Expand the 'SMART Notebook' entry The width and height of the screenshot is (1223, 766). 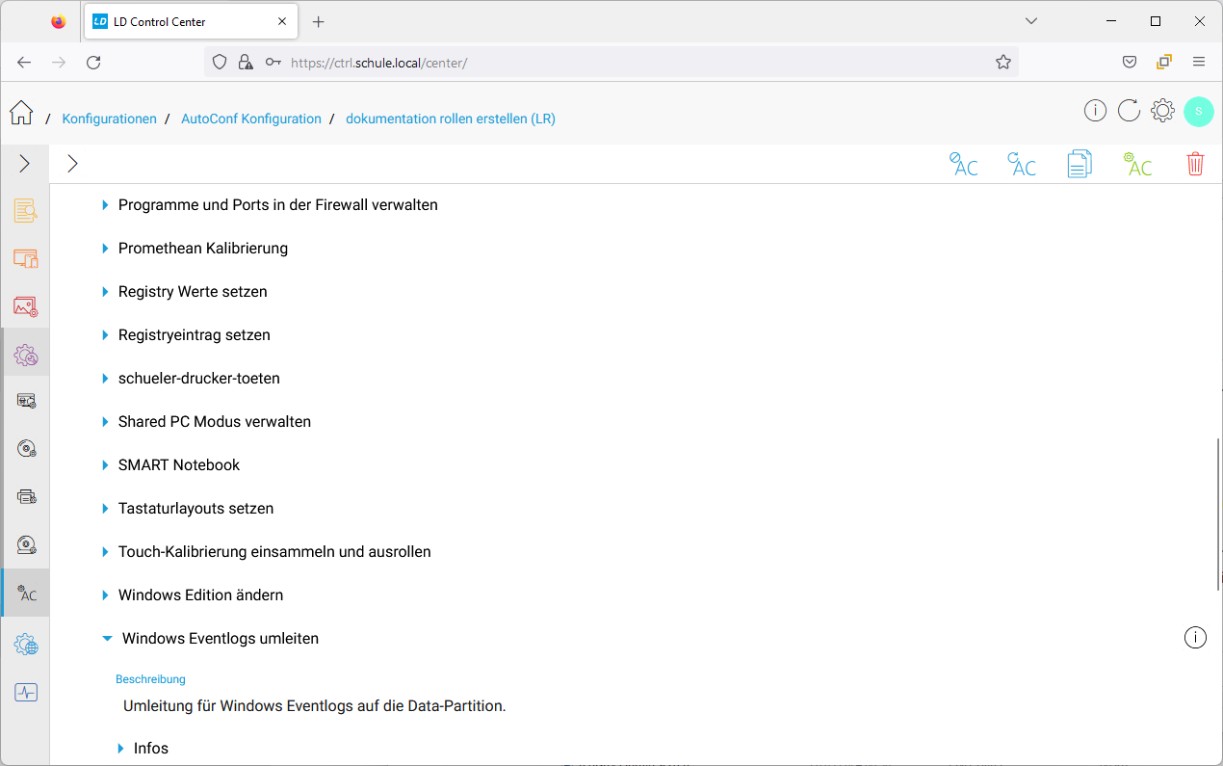pyautogui.click(x=105, y=464)
